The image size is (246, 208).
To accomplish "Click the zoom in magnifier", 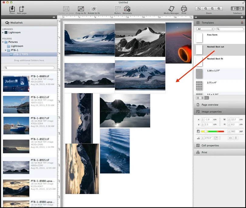I will [219, 9].
